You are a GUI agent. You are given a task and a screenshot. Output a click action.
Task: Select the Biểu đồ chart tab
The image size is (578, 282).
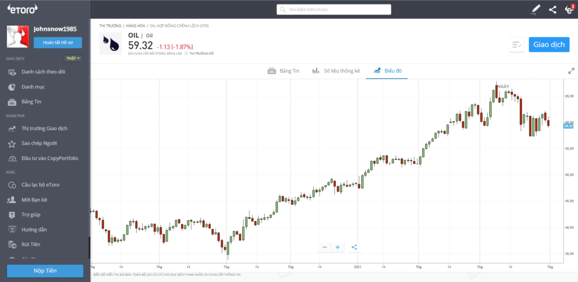point(387,70)
